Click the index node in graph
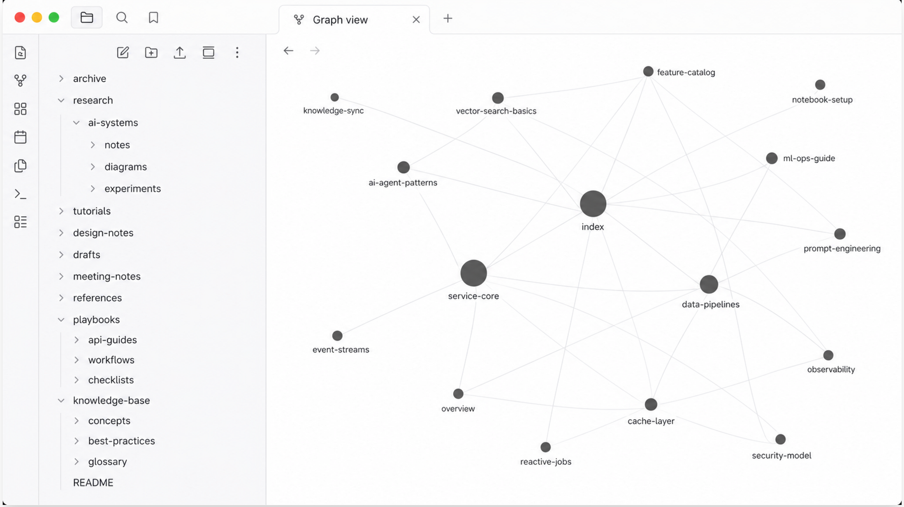The height and width of the screenshot is (507, 904). pyautogui.click(x=593, y=204)
